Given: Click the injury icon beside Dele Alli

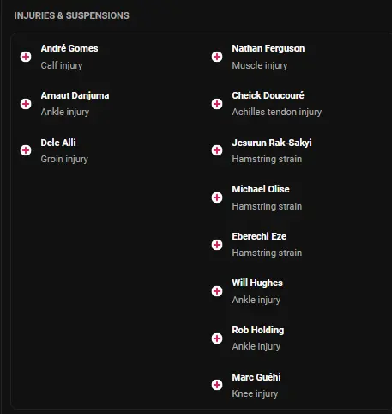Looking at the screenshot, I should (x=26, y=150).
